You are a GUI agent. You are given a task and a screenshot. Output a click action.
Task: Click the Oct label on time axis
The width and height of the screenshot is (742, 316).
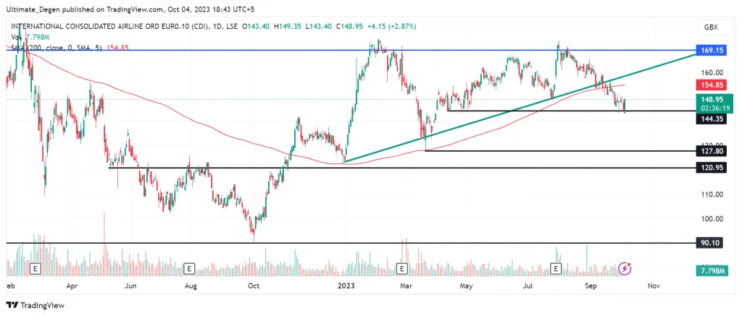point(254,286)
